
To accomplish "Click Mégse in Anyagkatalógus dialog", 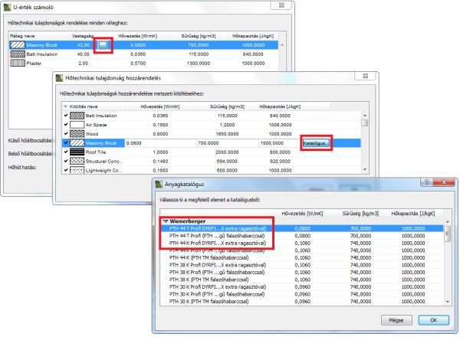I will coord(396,320).
